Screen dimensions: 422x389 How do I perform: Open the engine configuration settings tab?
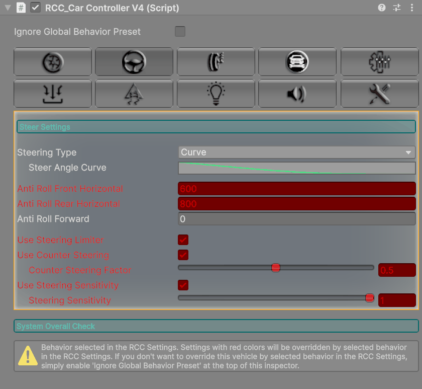[x=379, y=62]
